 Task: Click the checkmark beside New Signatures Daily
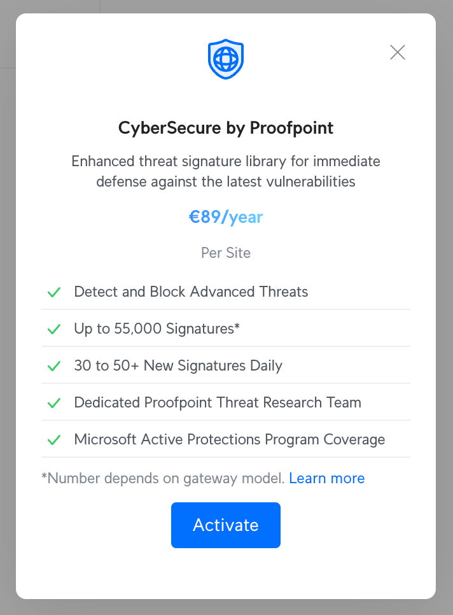[54, 366]
